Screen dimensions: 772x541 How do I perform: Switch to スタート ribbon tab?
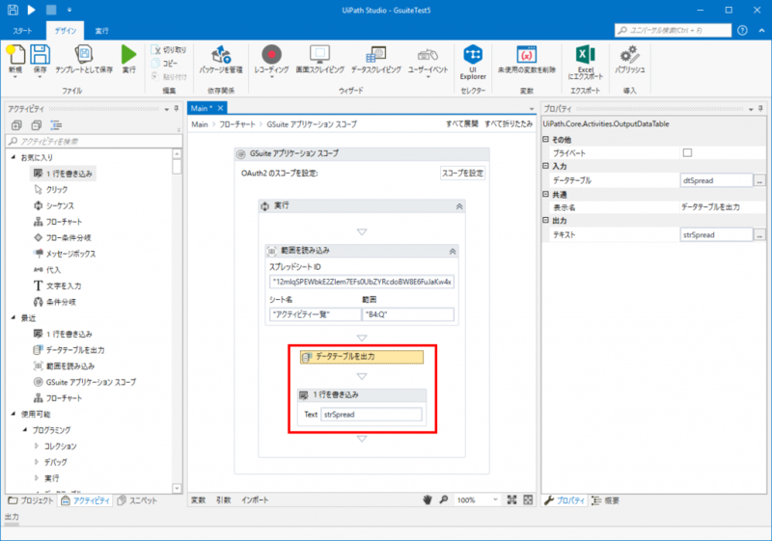tap(22, 31)
